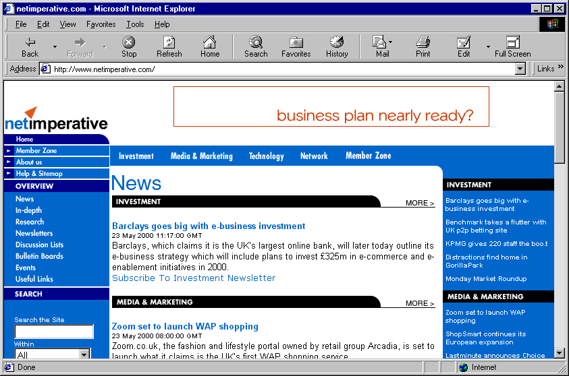Image resolution: width=569 pixels, height=376 pixels.
Task: Open Back button history dropdown arrow
Action: [55, 46]
